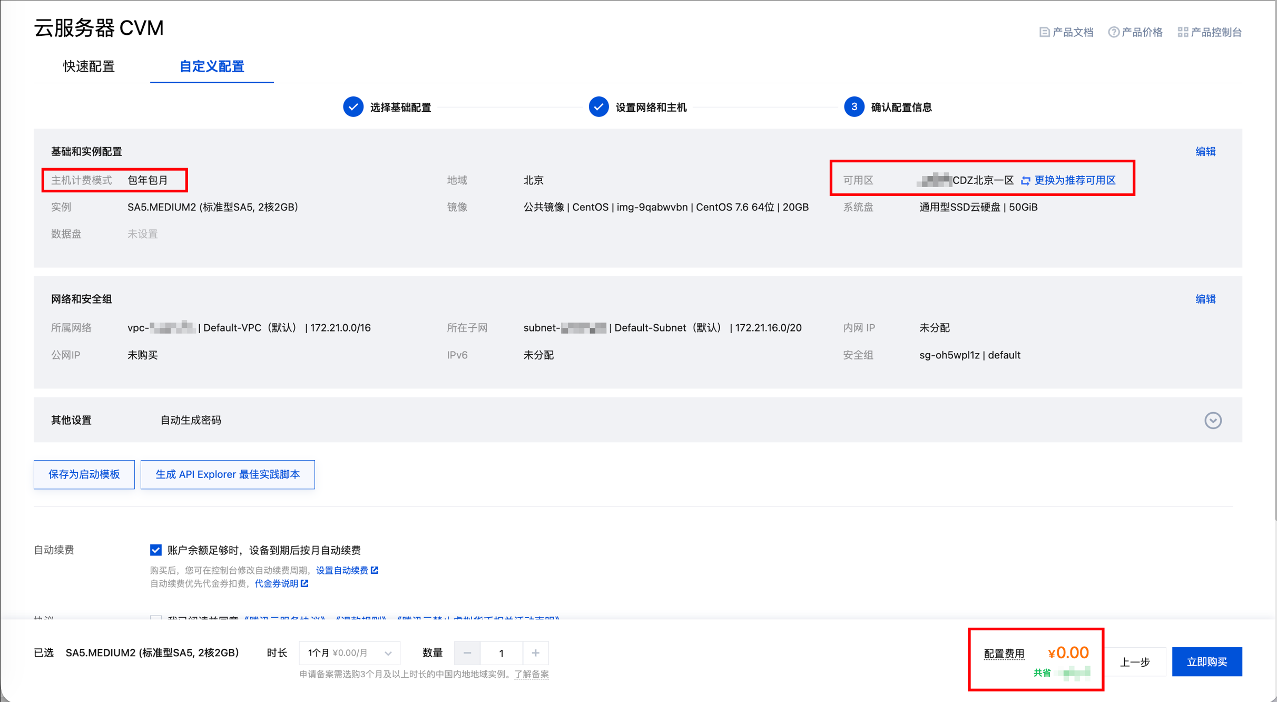Click the 选择基础配置 step checkmark icon
The width and height of the screenshot is (1277, 702).
point(353,107)
